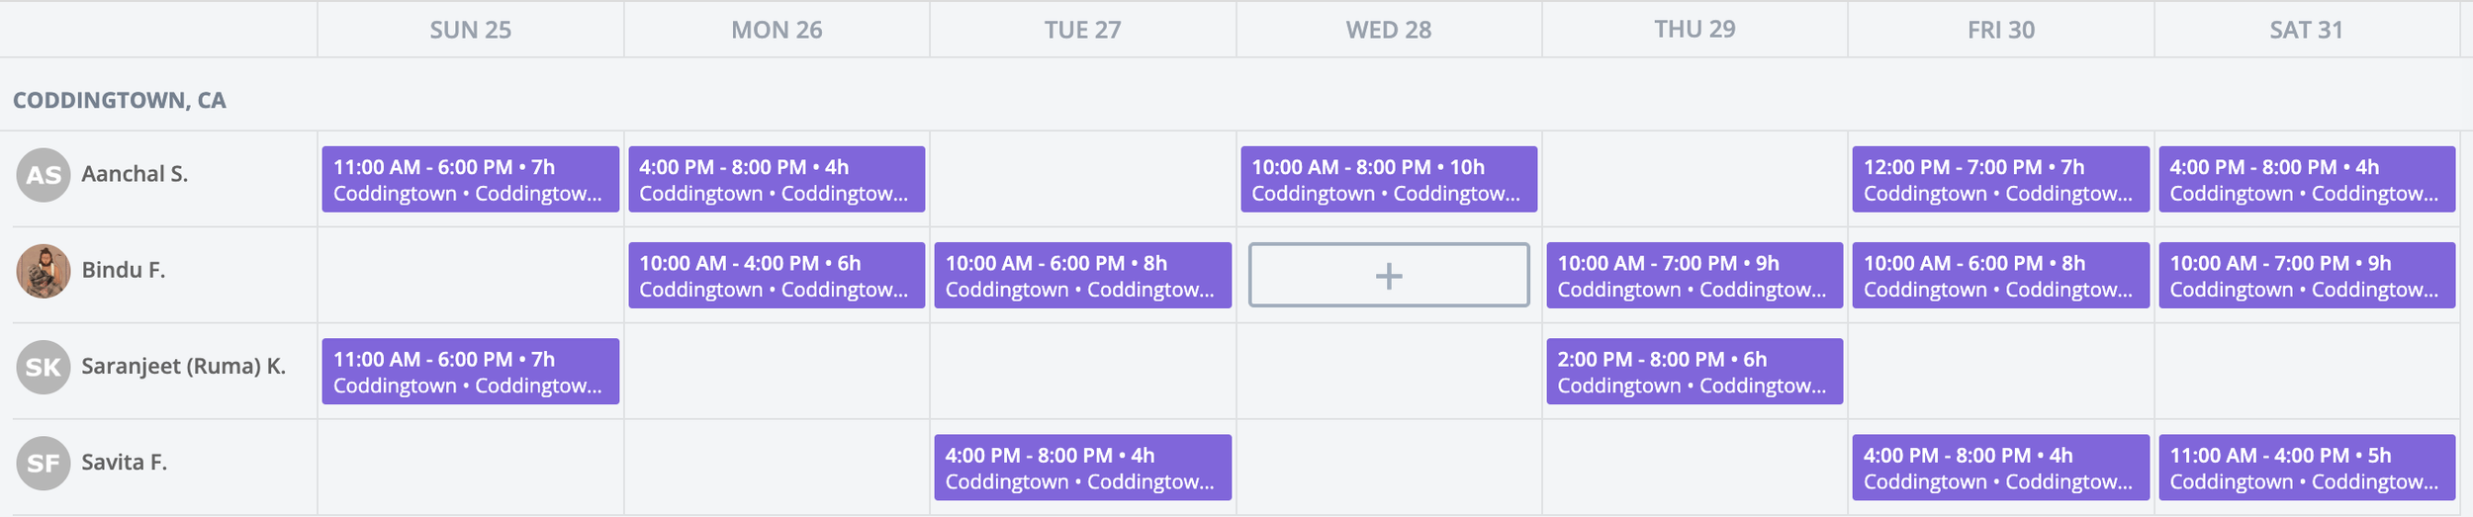Open Aanchal's Wednesday 10:00 AM - 8:00 PM 10h shift
The width and height of the screenshot is (2473, 517).
[x=1389, y=179]
